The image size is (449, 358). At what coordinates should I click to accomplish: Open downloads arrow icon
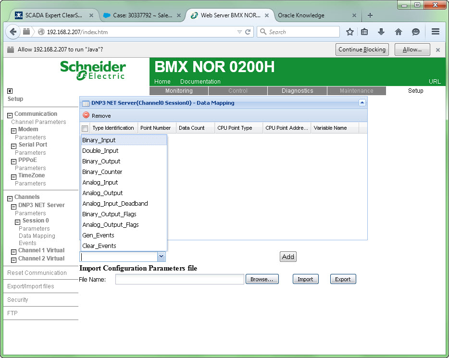click(381, 32)
